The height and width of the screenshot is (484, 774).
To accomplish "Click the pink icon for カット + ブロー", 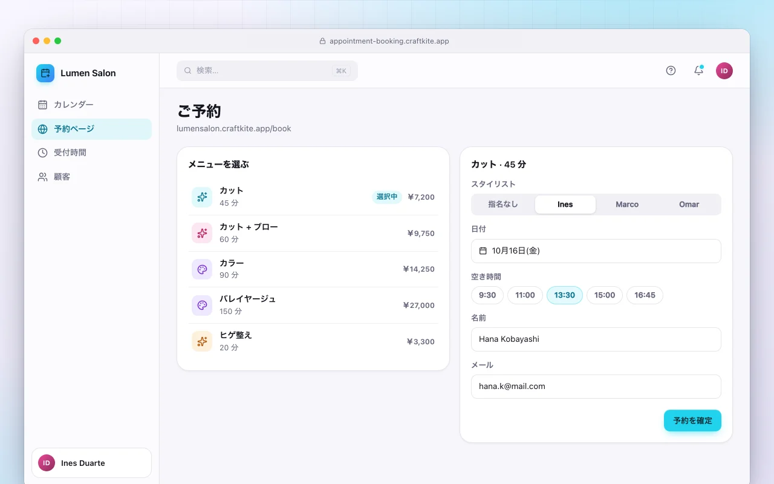I will pyautogui.click(x=202, y=233).
